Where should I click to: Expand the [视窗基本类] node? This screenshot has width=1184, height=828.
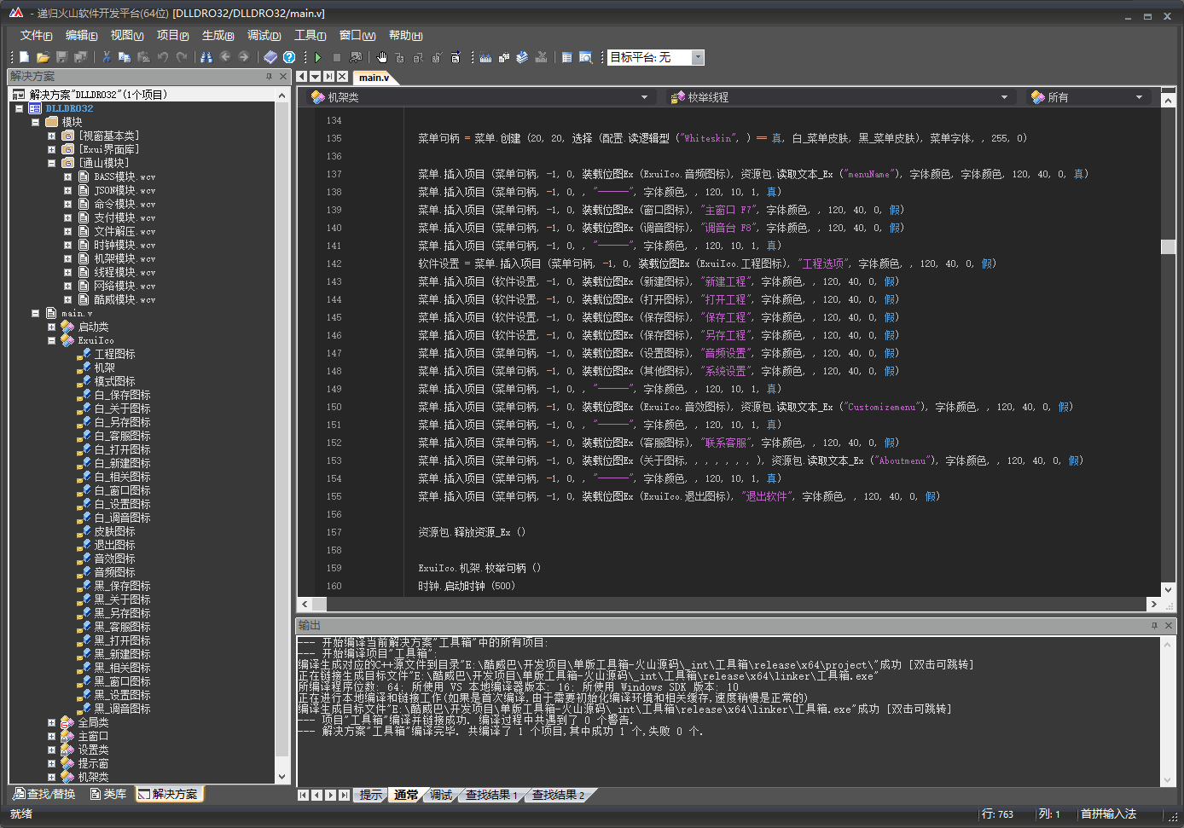(x=52, y=136)
